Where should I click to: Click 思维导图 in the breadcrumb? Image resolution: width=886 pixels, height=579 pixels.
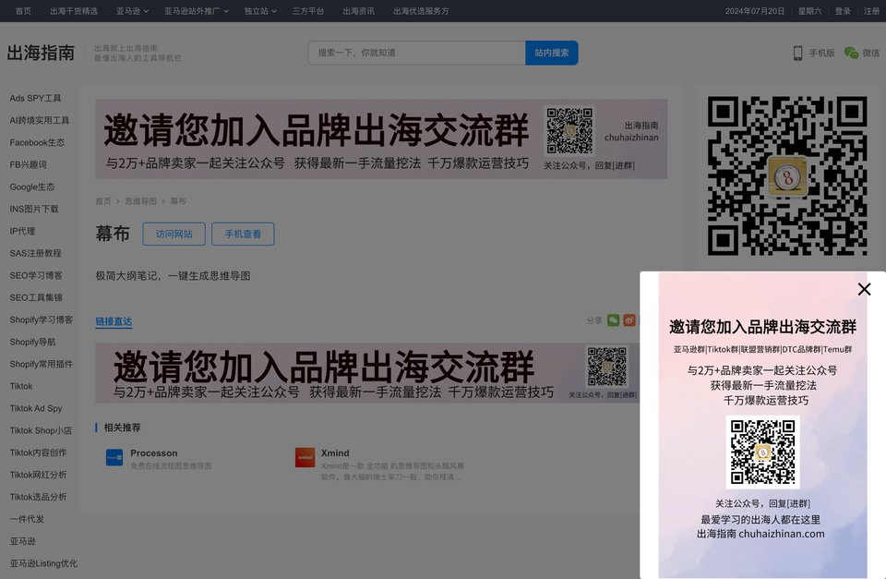coord(140,201)
